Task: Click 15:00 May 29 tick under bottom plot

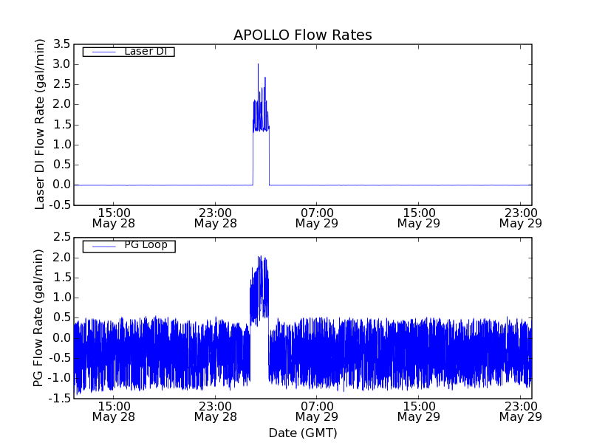Action: pos(419,411)
